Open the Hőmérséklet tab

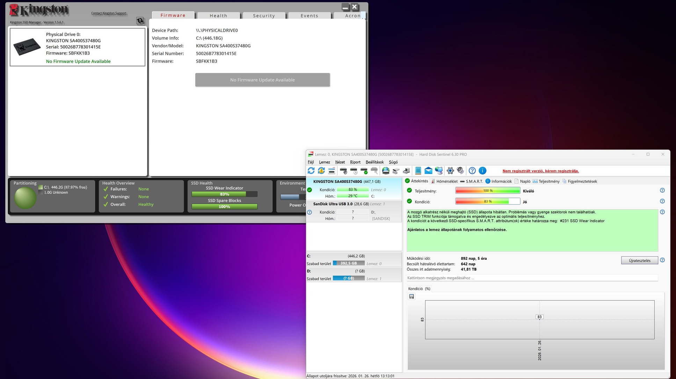tap(444, 181)
